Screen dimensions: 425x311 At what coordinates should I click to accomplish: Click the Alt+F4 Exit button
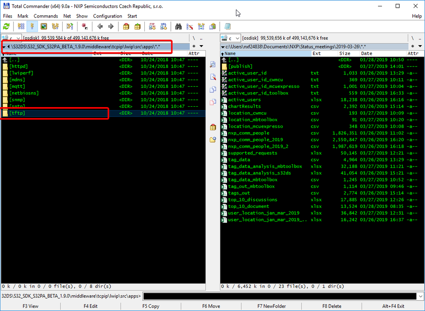coord(393,306)
